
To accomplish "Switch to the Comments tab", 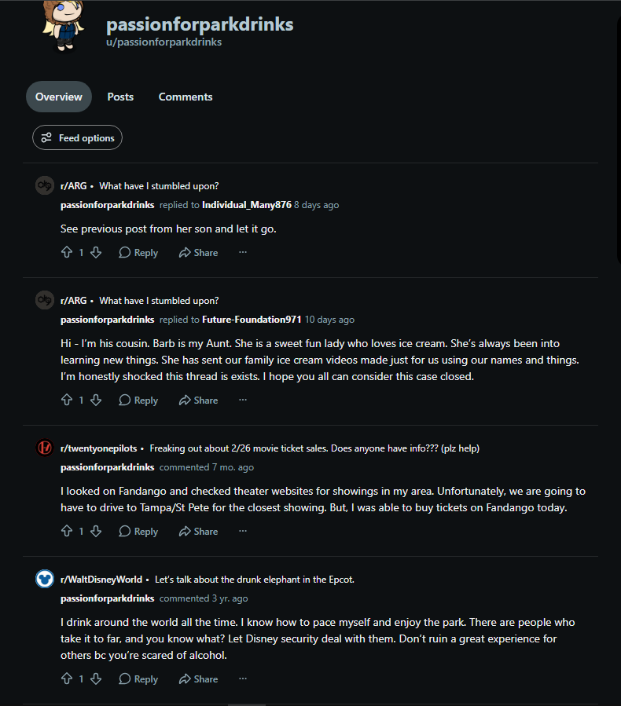I will coord(186,97).
